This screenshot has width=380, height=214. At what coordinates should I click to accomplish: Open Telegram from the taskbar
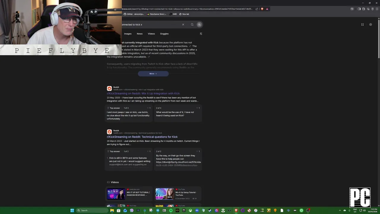tap(158, 210)
